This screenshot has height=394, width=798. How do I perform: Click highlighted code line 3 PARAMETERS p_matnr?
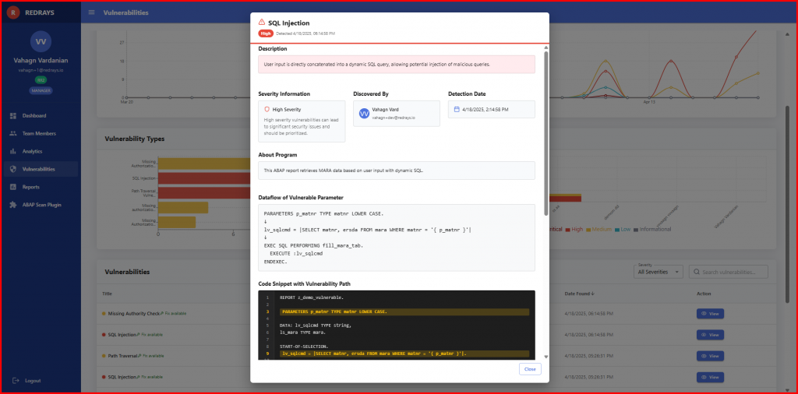tap(404, 311)
